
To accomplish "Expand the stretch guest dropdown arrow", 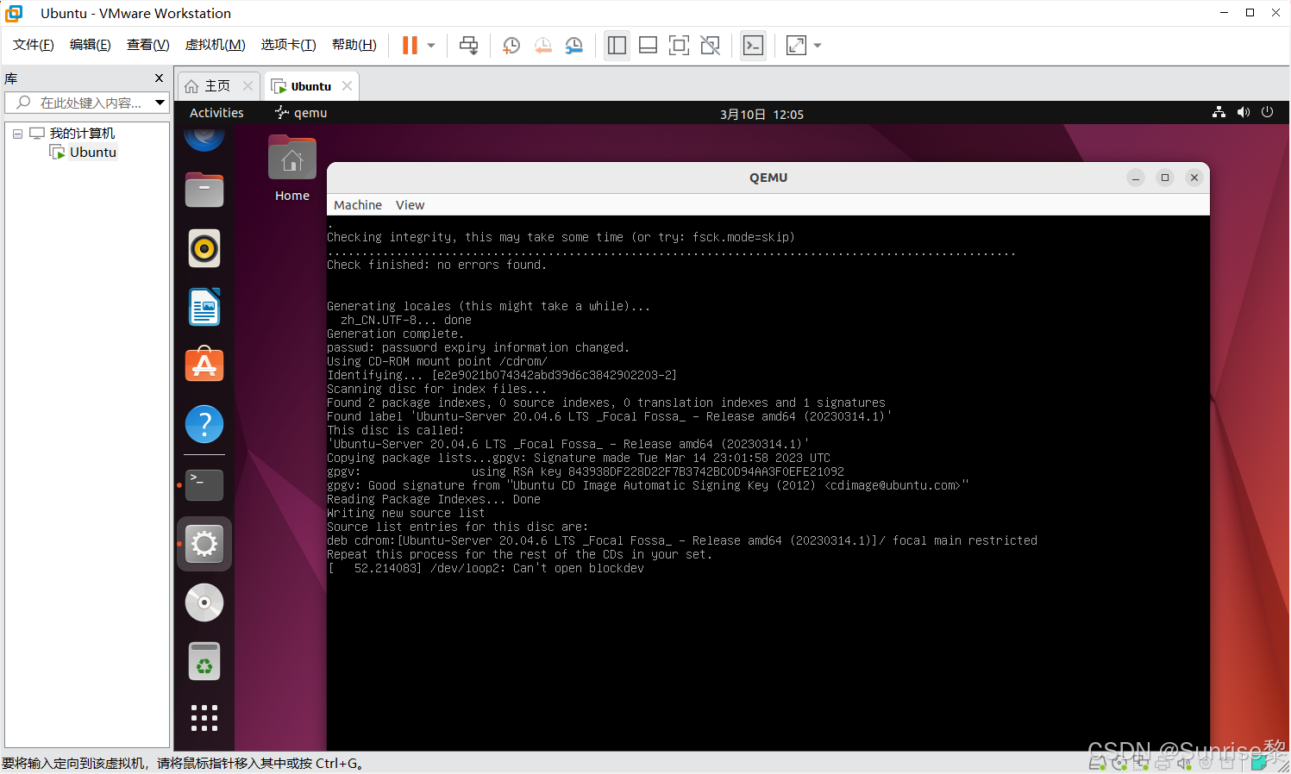I will 818,46.
